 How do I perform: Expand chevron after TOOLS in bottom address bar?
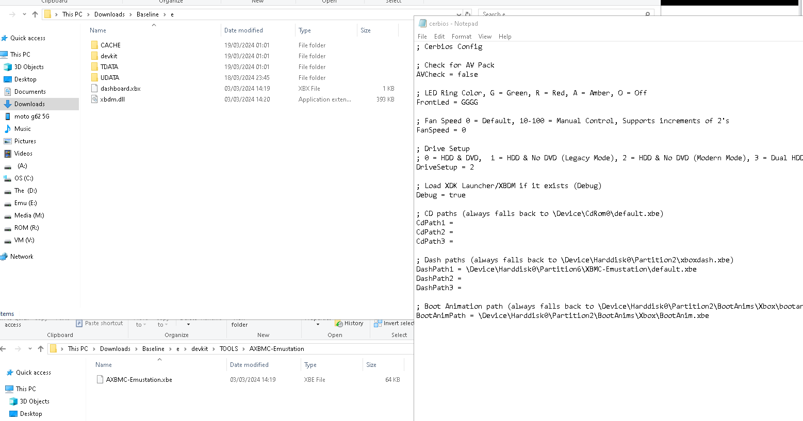(244, 349)
